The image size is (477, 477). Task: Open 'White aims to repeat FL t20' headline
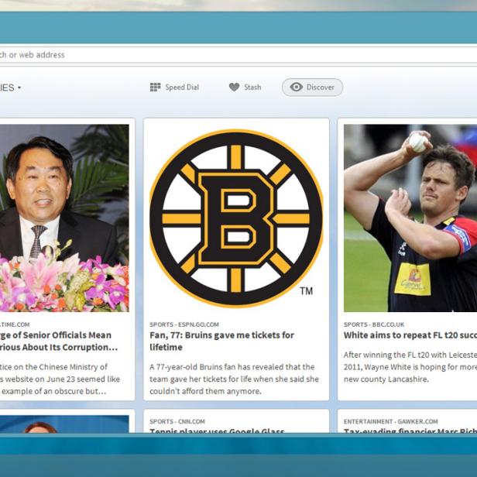click(x=410, y=335)
